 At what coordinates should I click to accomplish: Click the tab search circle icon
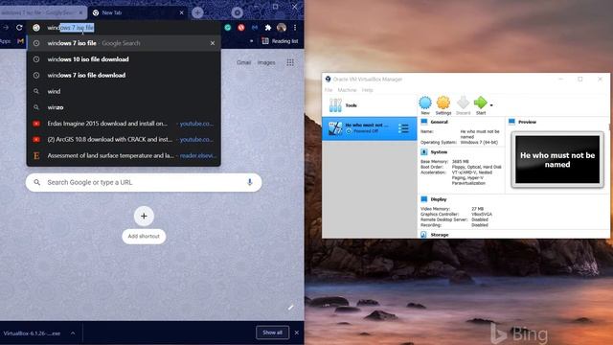tap(237, 12)
